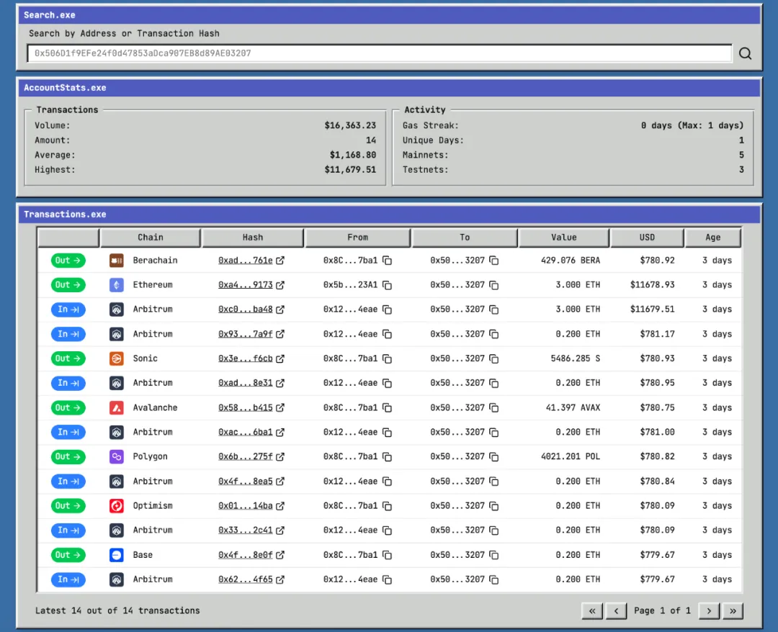The width and height of the screenshot is (778, 632).
Task: Go to the next page arrow
Action: point(709,610)
